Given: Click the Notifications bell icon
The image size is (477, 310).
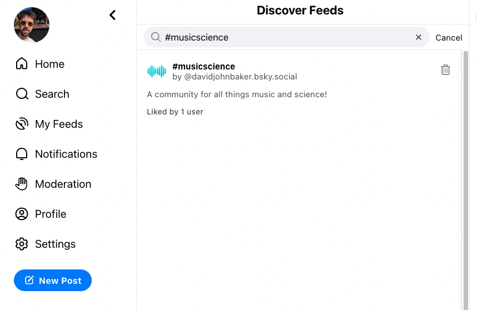Looking at the screenshot, I should pos(22,154).
